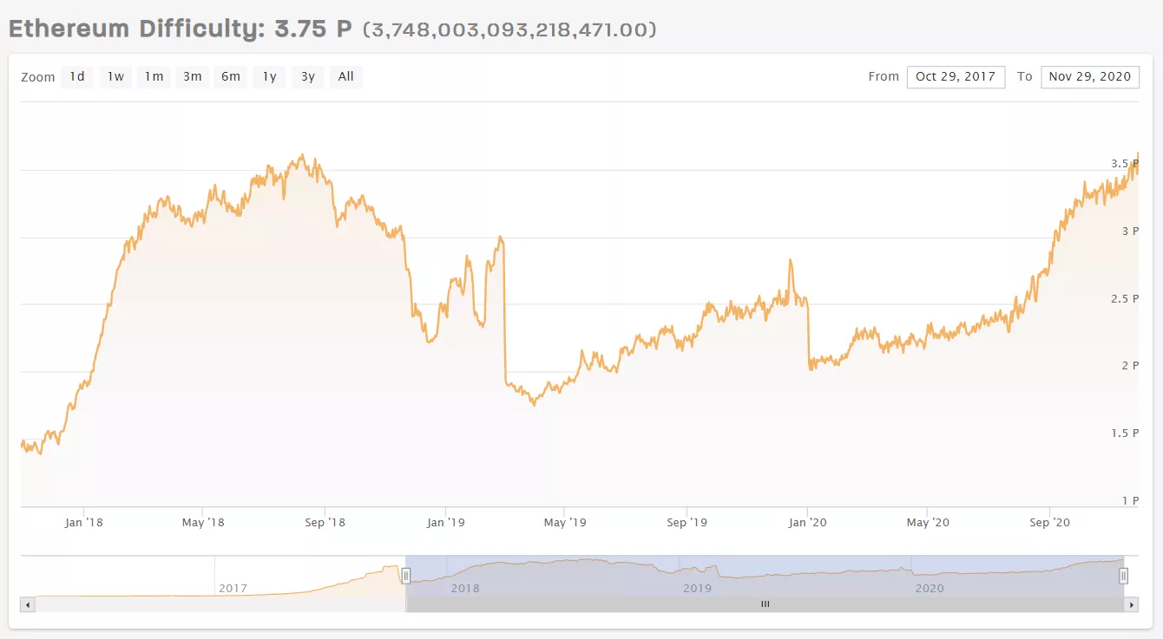The image size is (1163, 639).
Task: Show all history with the All button
Action: click(345, 76)
